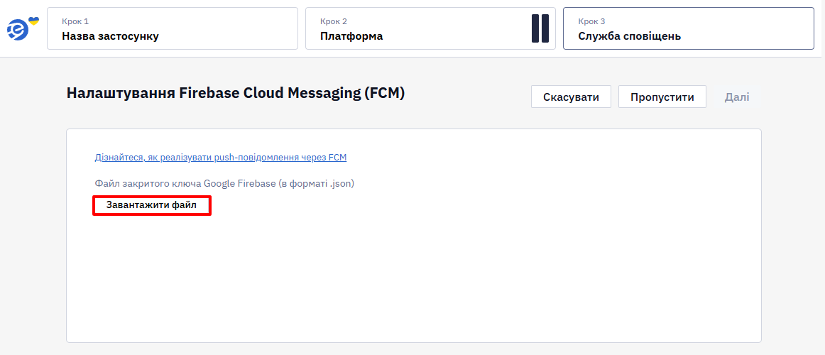Skip this step with Пропустити
This screenshot has height=355, width=825.
[x=662, y=97]
